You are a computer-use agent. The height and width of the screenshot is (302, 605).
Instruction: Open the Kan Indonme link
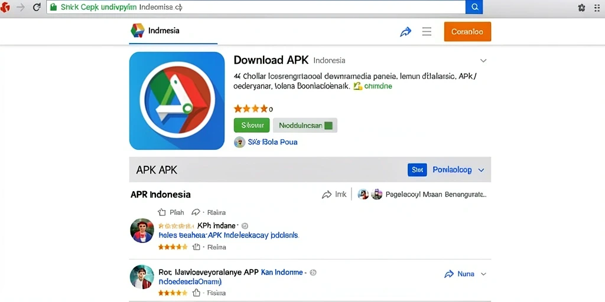click(282, 272)
